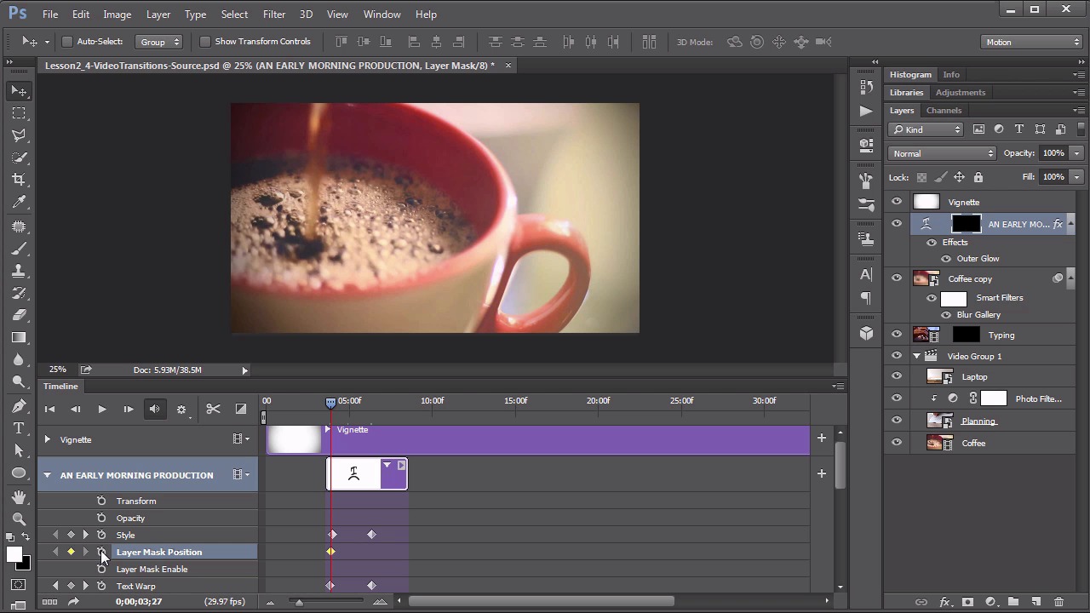Click the text clip in timeline
Screen dimensions: 1090x613
click(367, 473)
